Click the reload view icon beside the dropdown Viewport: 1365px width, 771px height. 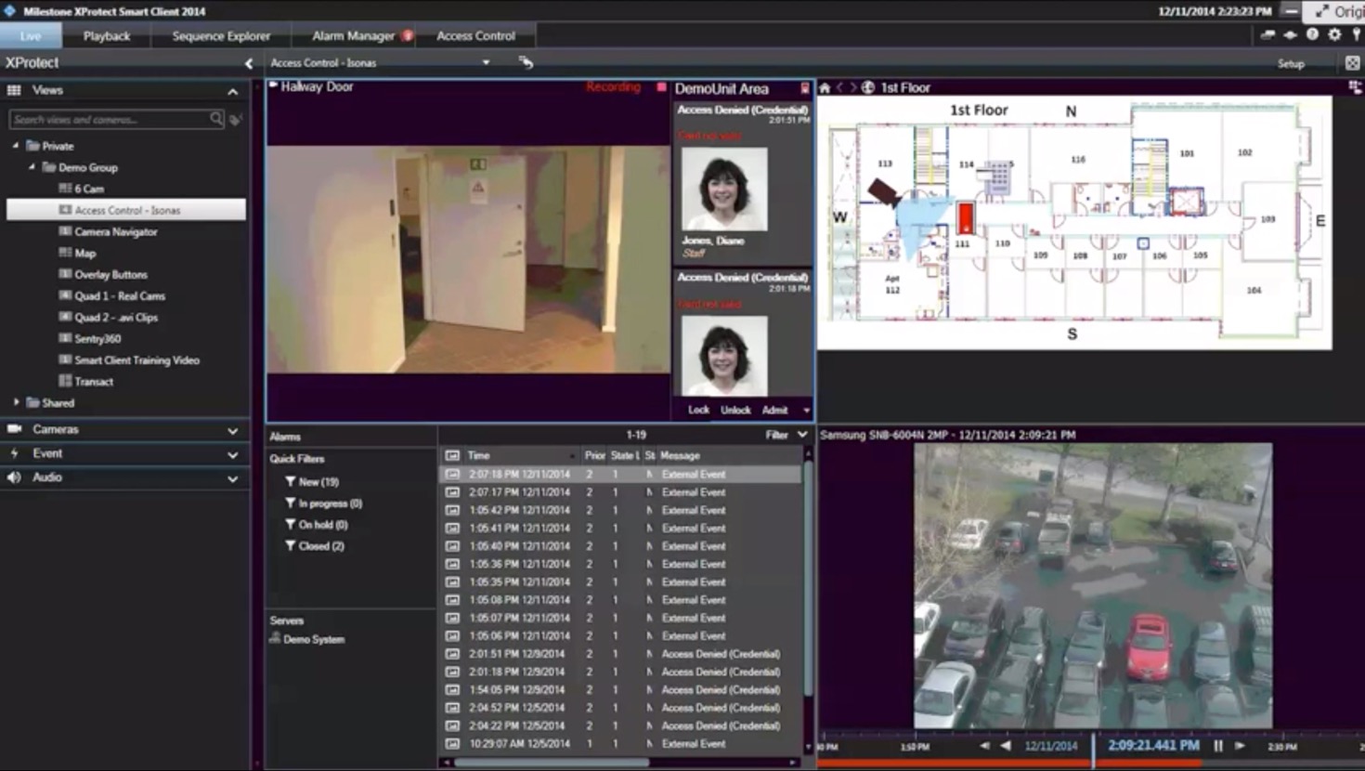tap(526, 62)
